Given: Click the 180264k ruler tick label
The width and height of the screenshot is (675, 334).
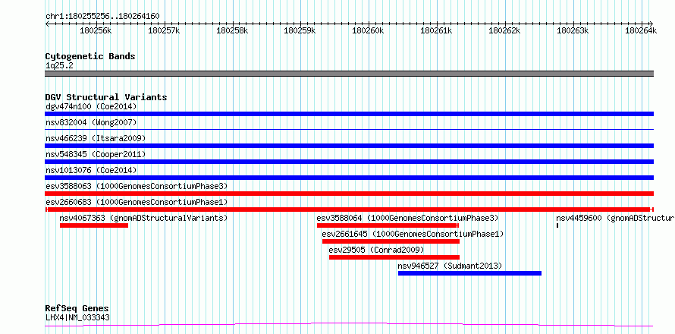Looking at the screenshot, I should click(641, 30).
